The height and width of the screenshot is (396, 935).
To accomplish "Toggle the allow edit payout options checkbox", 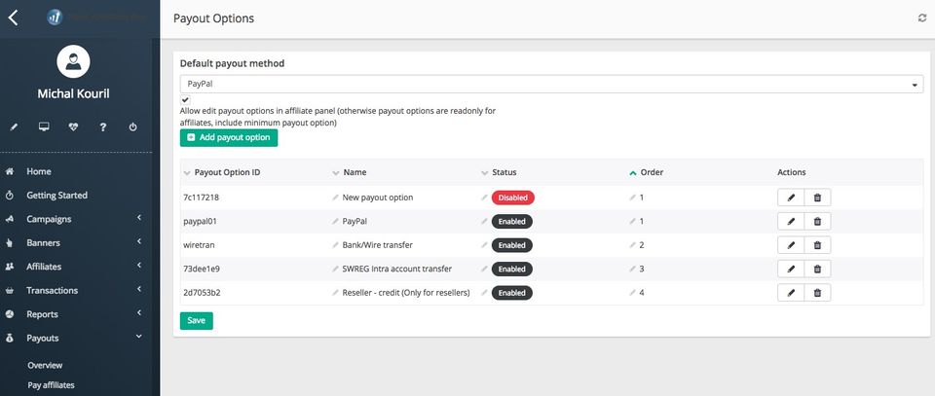I will (x=185, y=99).
